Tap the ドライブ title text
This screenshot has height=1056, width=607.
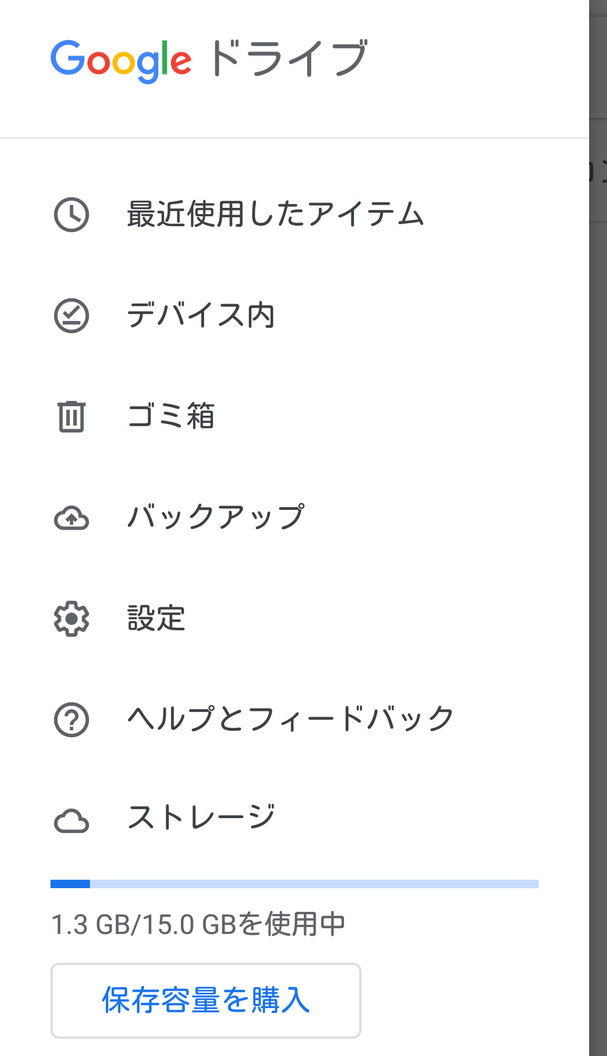point(288,58)
